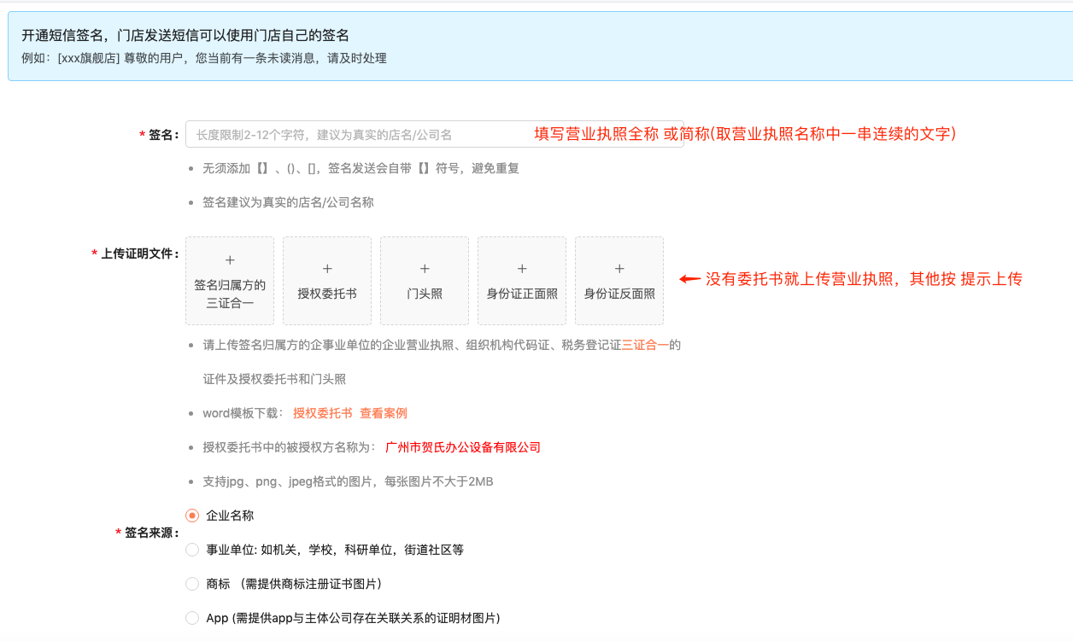Viewport: 1073px width, 641px height.
Task: Click the plus icon for 签名归属方的三证合一 upload
Action: point(230,260)
